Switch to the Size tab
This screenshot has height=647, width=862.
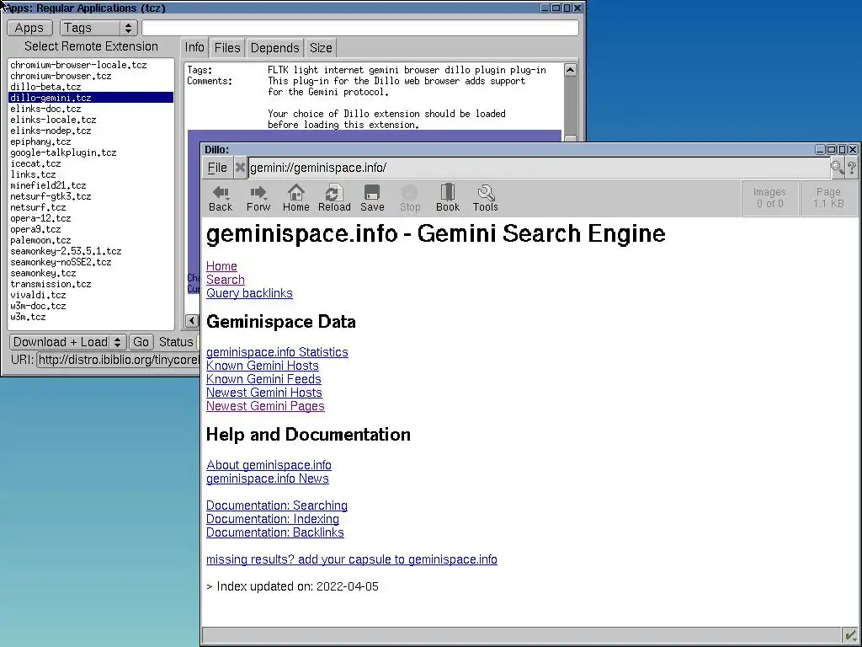321,48
